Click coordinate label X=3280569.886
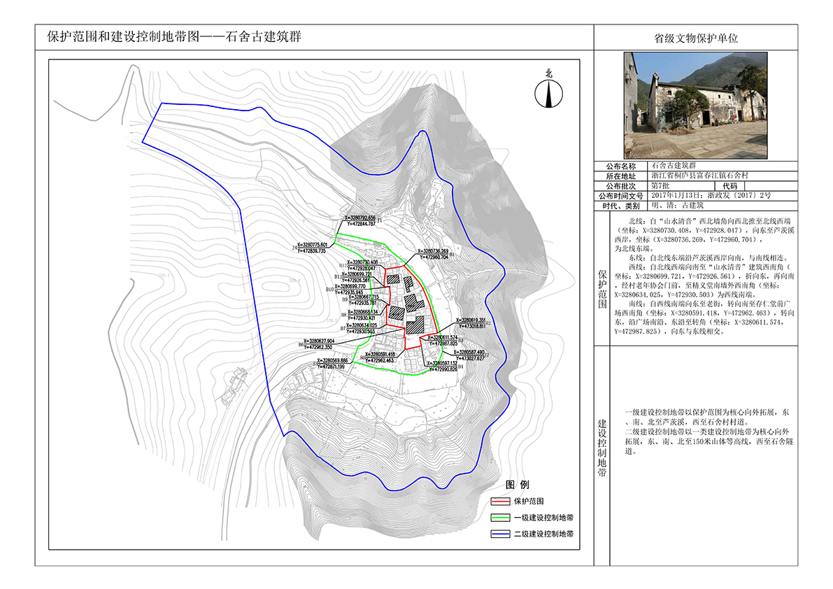This screenshot has width=833, height=589. click(332, 361)
